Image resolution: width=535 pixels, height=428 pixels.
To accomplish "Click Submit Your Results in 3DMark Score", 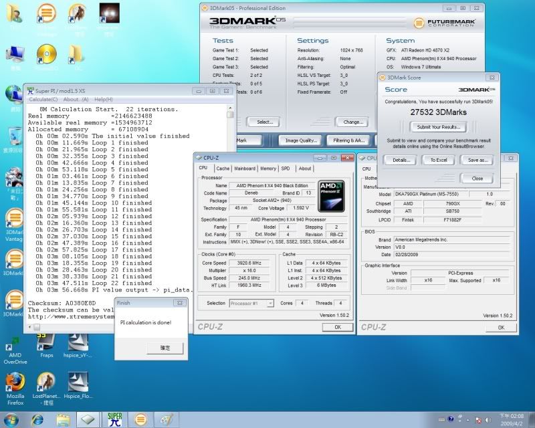I will [439, 127].
